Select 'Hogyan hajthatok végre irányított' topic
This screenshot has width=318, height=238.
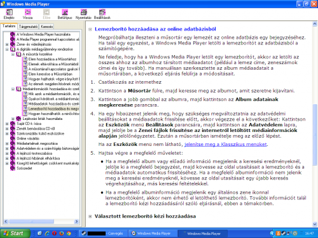click(x=54, y=79)
